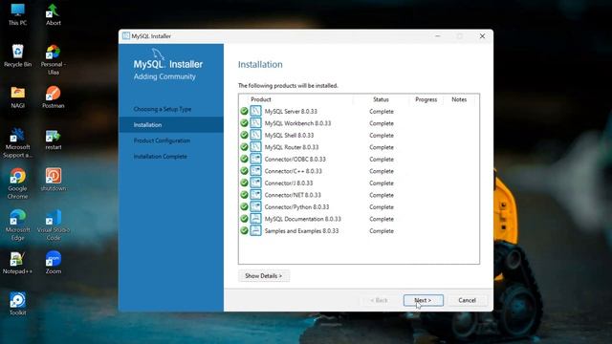Viewport: 612px width, 344px height.
Task: Select the Microsoft Edge desktop icon
Action: pos(17,226)
